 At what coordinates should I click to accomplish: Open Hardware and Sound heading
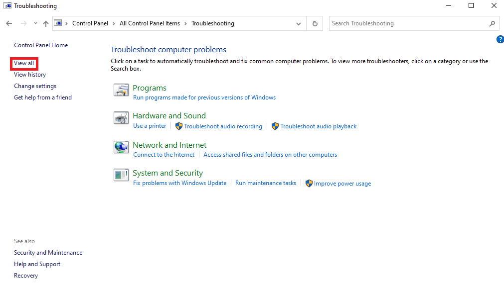169,116
